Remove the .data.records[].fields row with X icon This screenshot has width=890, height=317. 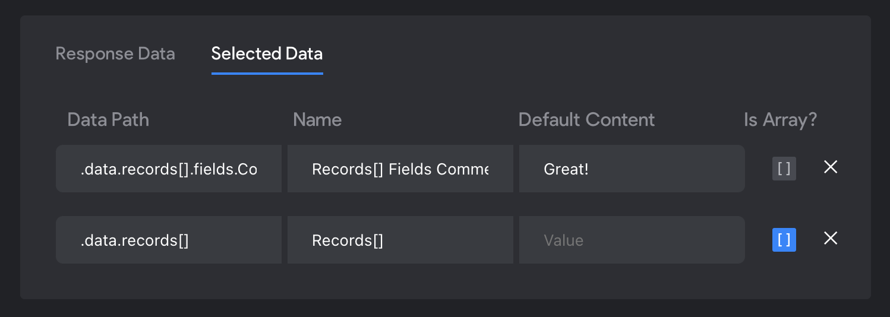[831, 167]
